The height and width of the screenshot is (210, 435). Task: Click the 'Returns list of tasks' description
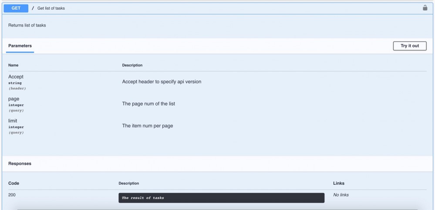tap(27, 25)
